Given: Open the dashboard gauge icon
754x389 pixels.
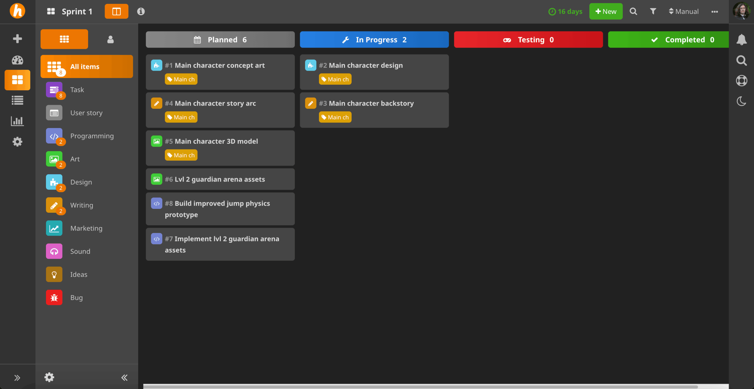Looking at the screenshot, I should pyautogui.click(x=17, y=60).
